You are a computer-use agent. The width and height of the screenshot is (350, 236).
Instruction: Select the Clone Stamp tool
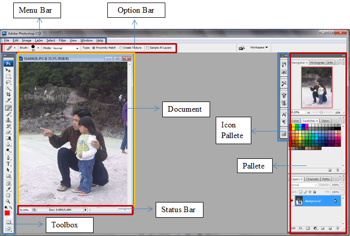(8, 120)
